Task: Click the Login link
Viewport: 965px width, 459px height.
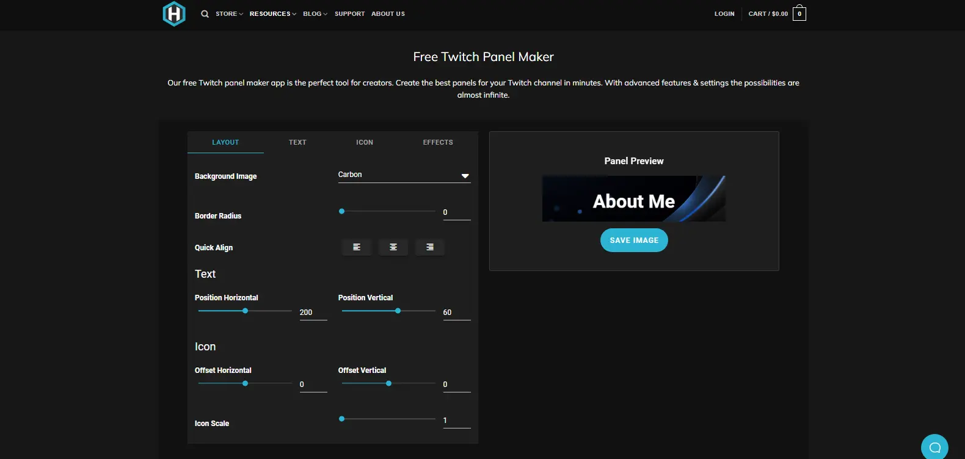Action: click(724, 14)
